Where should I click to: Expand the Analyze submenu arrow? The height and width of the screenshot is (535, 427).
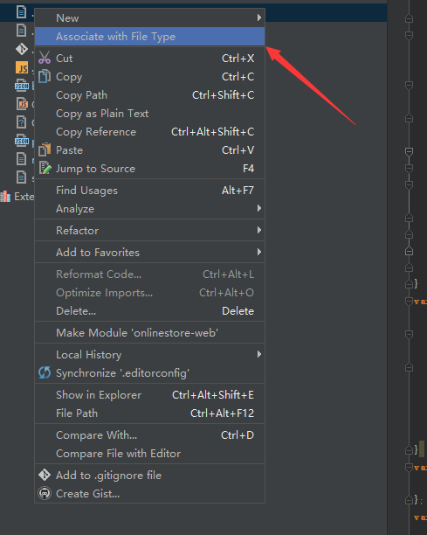[x=259, y=208]
